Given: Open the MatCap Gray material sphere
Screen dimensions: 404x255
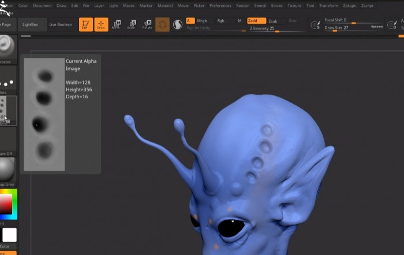Looking at the screenshot, I should [x=8, y=169].
